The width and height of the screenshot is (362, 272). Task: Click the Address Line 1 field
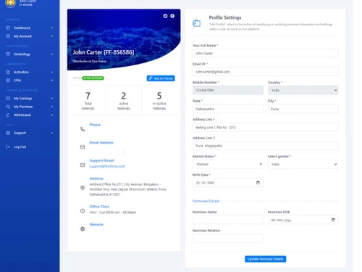click(266, 127)
